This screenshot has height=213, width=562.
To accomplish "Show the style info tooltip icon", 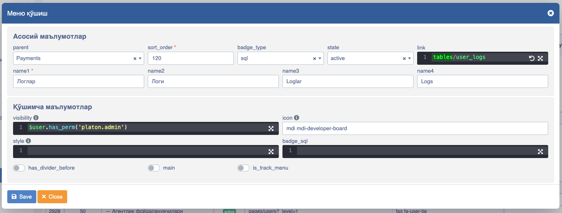I will tap(28, 141).
